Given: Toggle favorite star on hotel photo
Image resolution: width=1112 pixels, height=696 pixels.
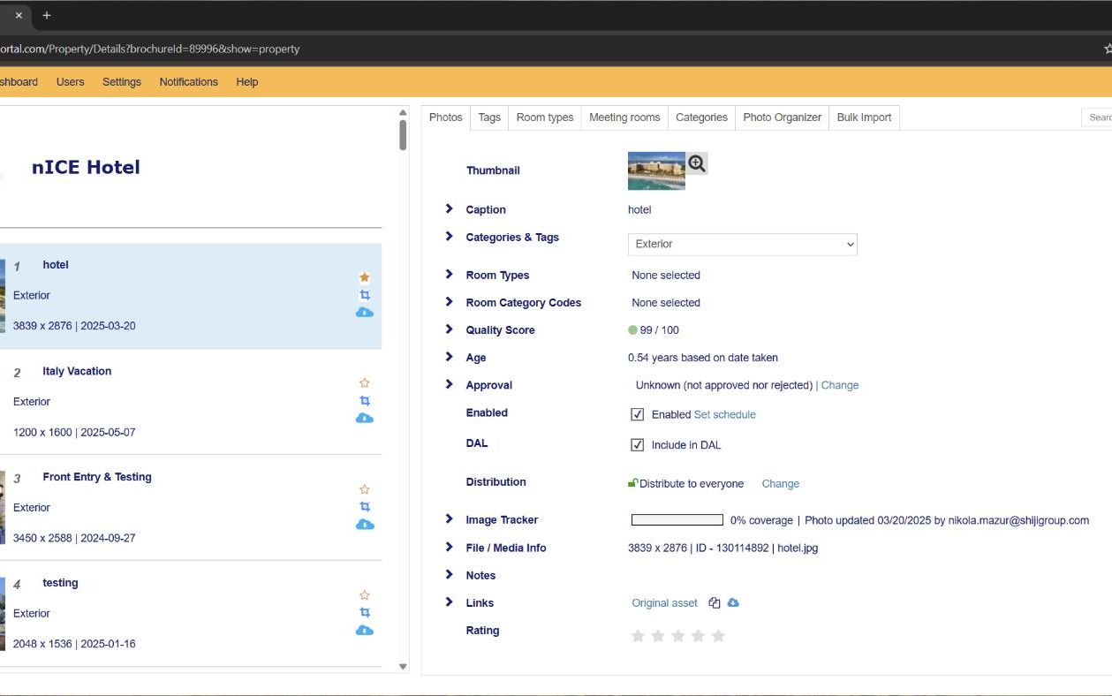Looking at the screenshot, I should click(365, 277).
